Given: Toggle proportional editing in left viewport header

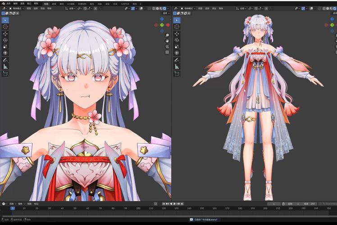Looking at the screenshot, I should (x=96, y=9).
